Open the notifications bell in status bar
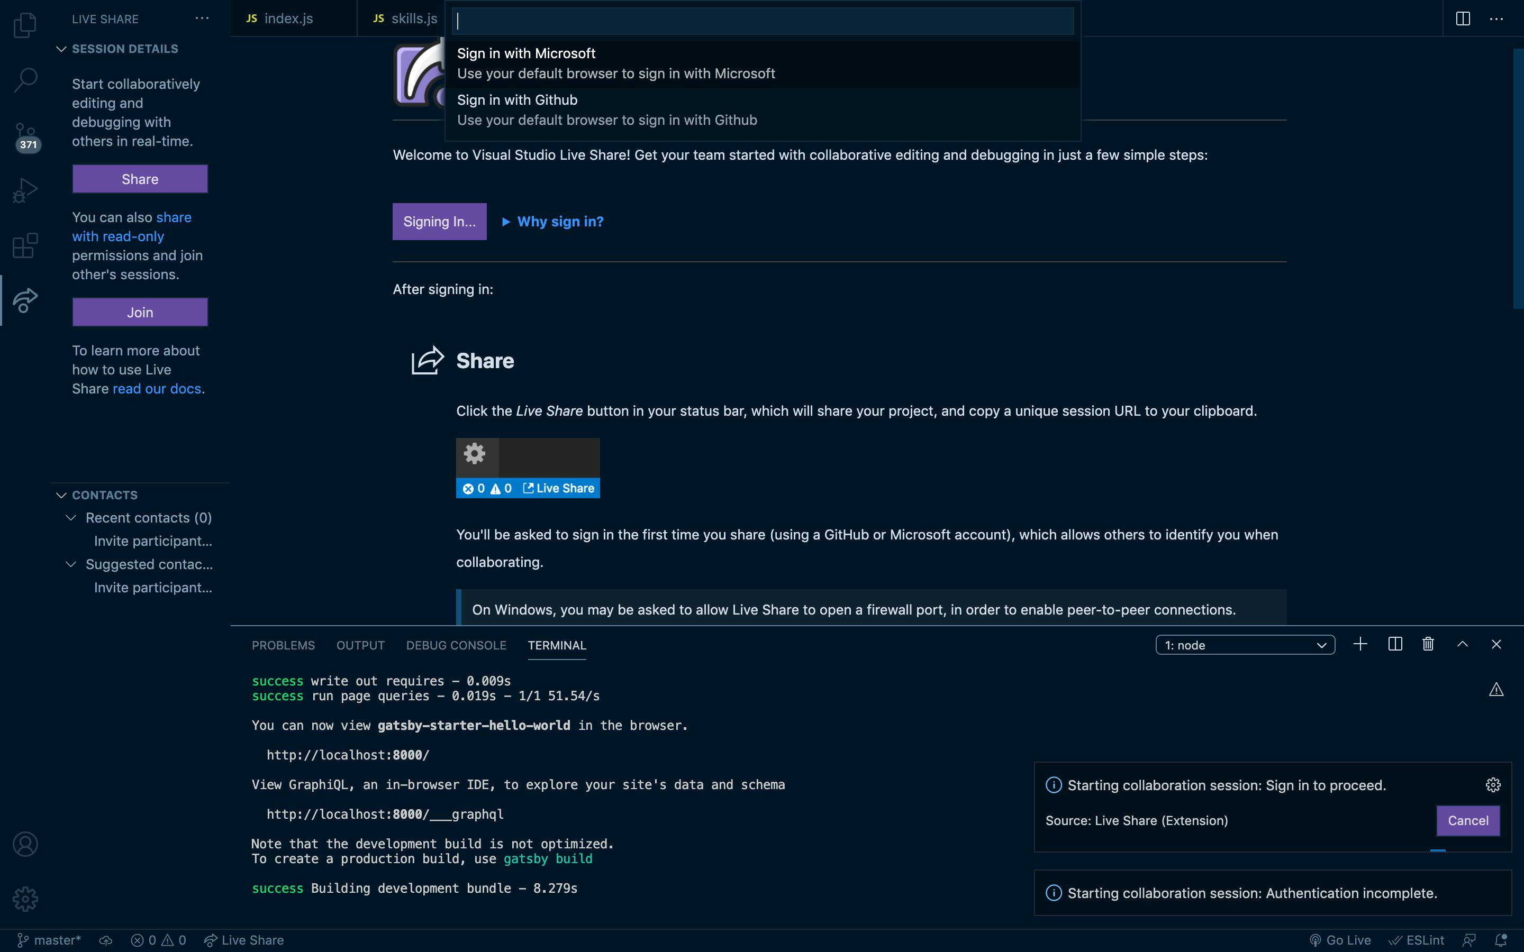The image size is (1524, 952). (x=1501, y=940)
